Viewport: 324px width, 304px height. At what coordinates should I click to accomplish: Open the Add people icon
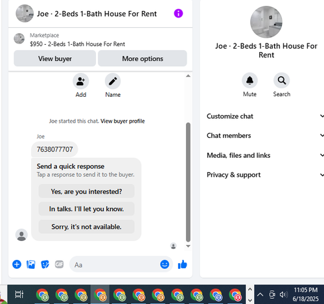(81, 81)
